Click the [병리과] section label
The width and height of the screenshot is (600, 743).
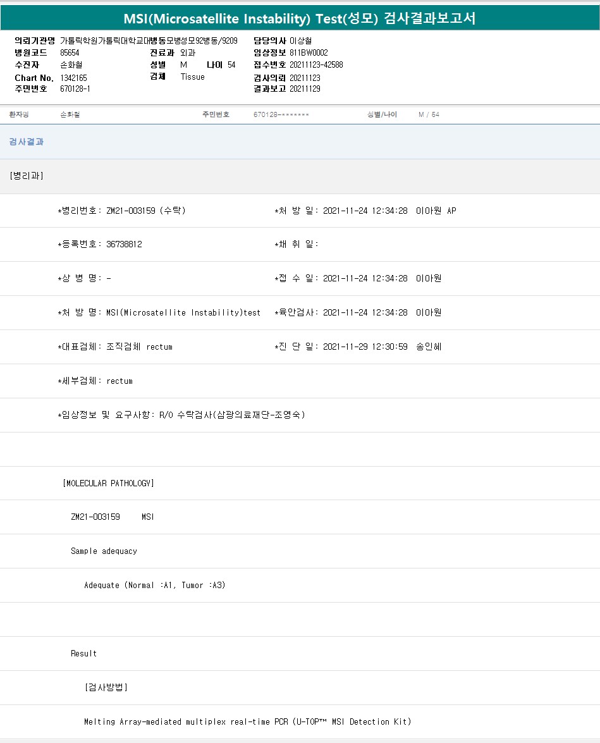point(27,176)
